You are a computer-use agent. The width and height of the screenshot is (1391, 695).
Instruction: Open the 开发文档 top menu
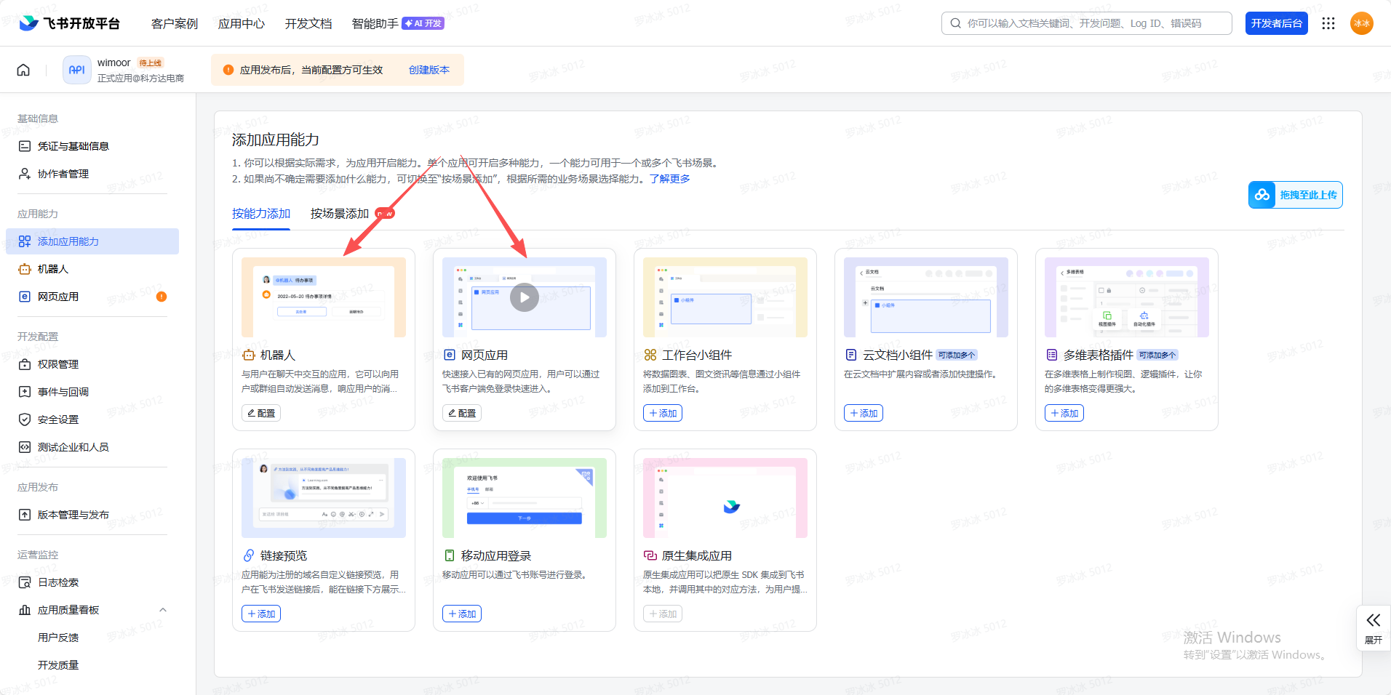coord(308,23)
